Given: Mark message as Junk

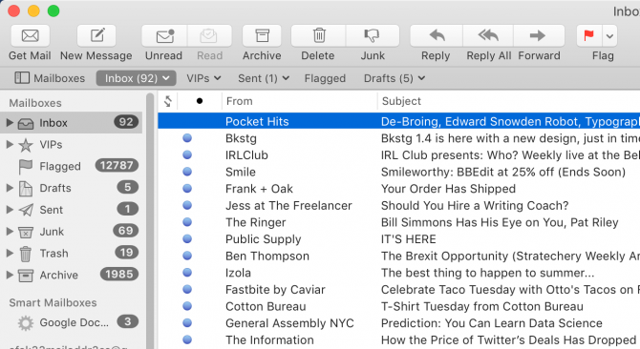Looking at the screenshot, I should coord(373,36).
